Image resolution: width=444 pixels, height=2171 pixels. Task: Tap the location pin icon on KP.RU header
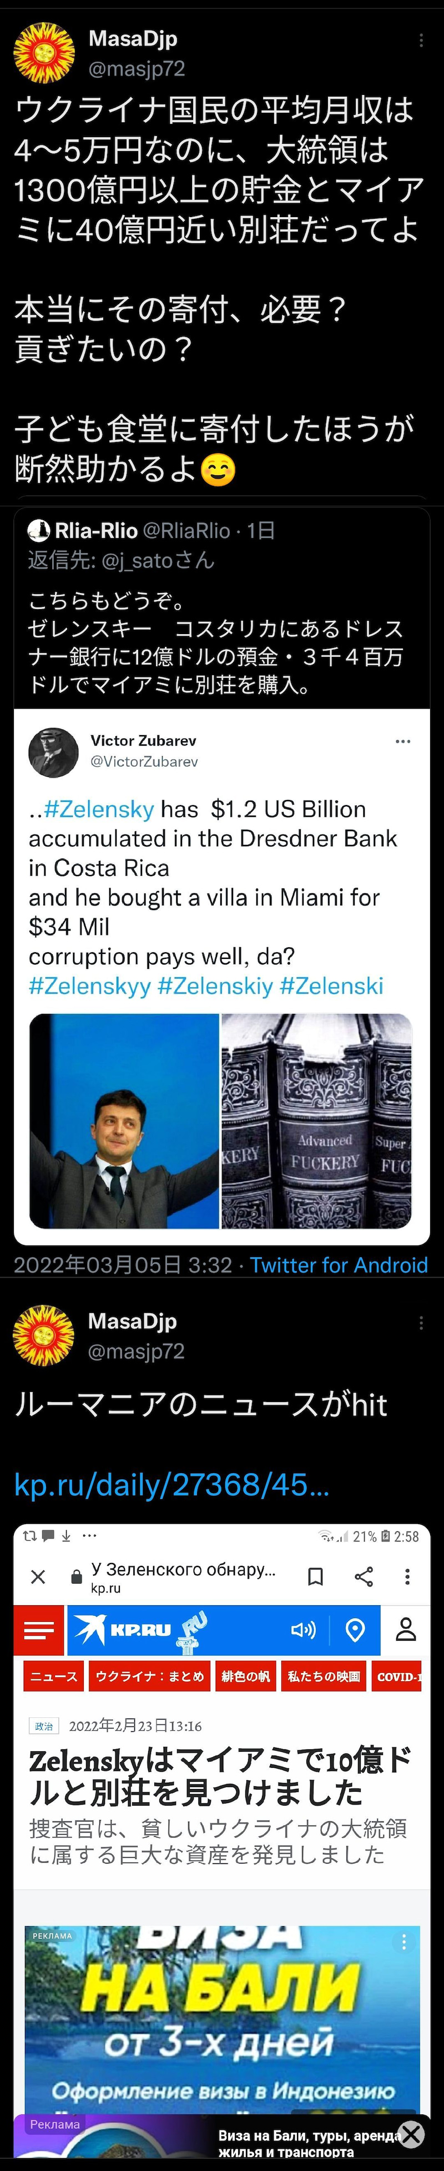pyautogui.click(x=355, y=1631)
